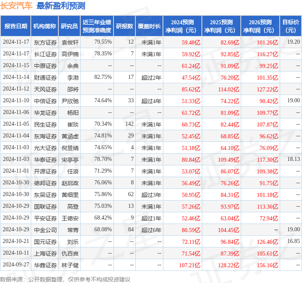Click the 研报数 column header
The width and height of the screenshot is (302, 283).
[124, 26]
